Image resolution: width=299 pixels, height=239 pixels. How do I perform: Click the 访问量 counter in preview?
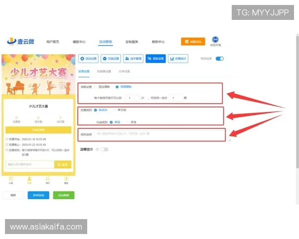60,119
